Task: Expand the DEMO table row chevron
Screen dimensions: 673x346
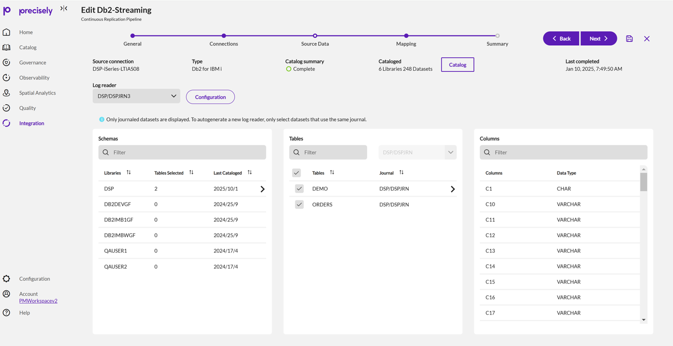Action: coord(453,189)
